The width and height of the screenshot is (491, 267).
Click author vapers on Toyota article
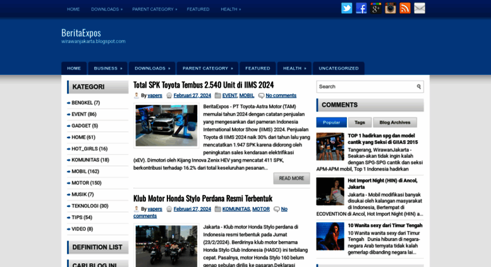click(x=155, y=95)
